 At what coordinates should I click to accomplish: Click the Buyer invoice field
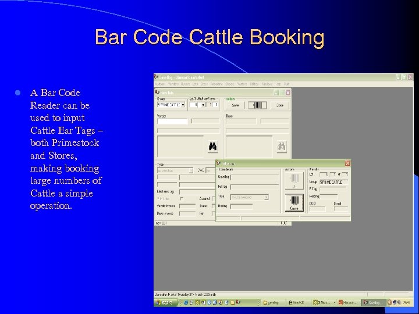[187, 213]
